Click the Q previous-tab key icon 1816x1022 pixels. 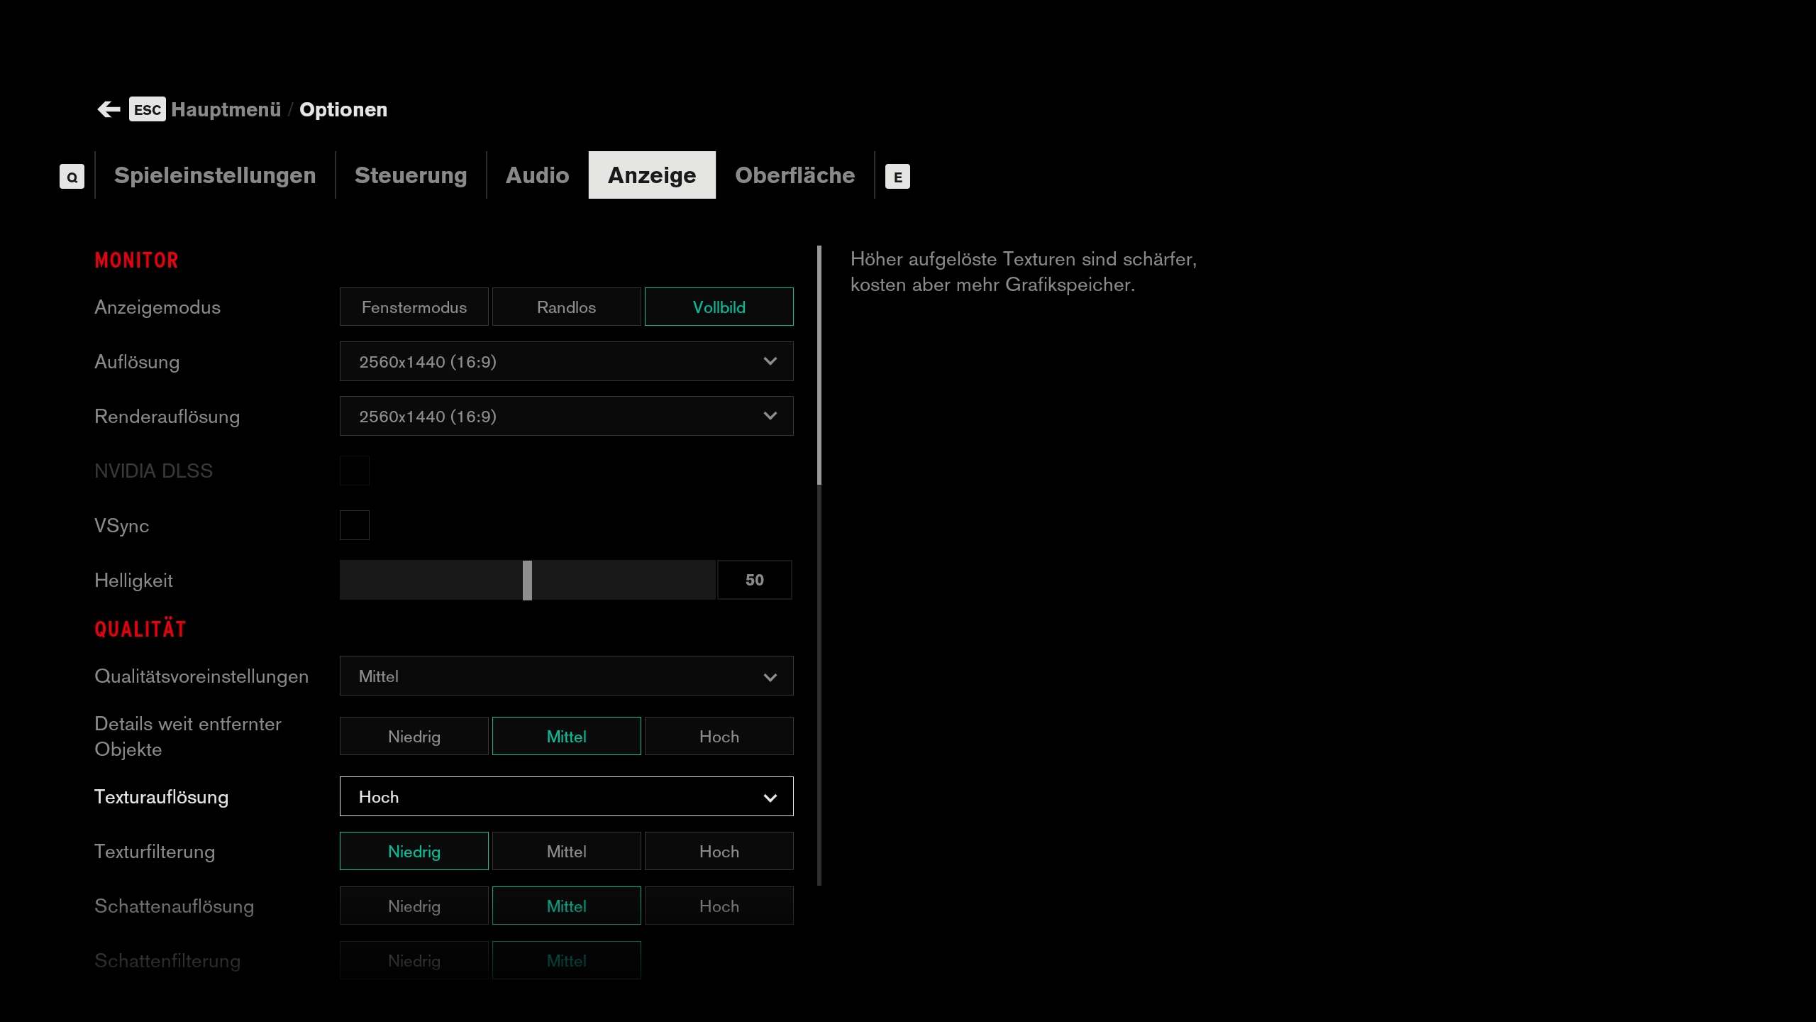point(72,177)
